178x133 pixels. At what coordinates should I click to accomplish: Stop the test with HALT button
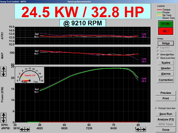166,31
